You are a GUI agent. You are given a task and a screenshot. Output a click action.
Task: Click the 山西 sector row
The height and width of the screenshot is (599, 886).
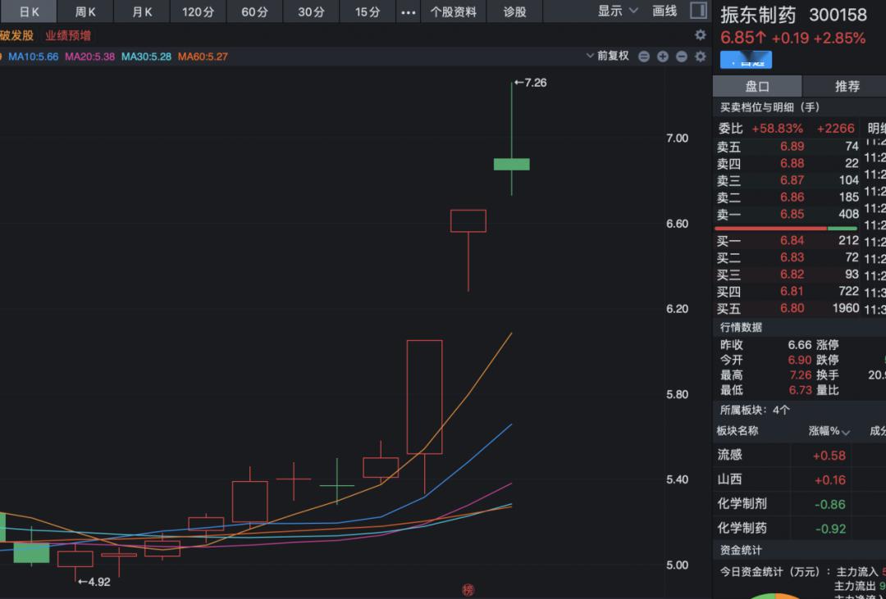(800, 480)
